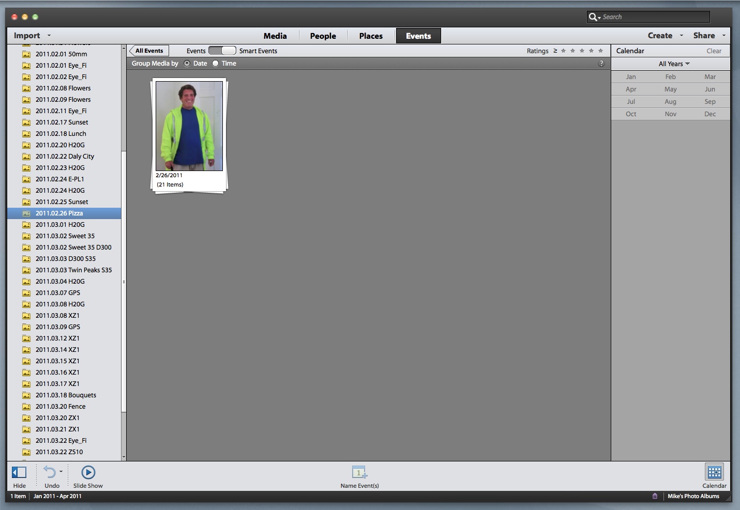
Task: Select the Date grouping radio button
Action: tap(187, 64)
